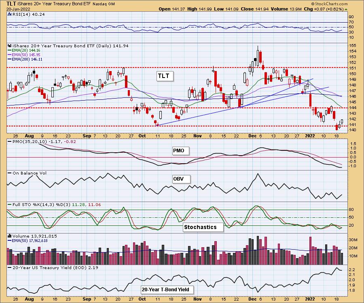Click the 20-Year US Treasury Yield (EOD) 2.19 legend
This screenshot has height=303, width=364.
click(x=53, y=268)
